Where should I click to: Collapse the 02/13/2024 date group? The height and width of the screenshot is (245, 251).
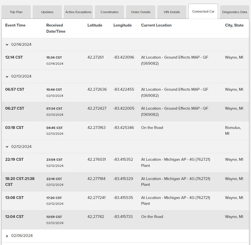click(7, 76)
